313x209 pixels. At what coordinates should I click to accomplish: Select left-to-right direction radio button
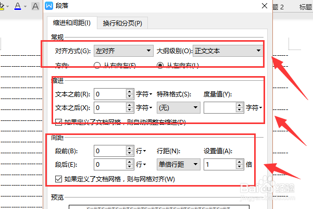(160, 65)
